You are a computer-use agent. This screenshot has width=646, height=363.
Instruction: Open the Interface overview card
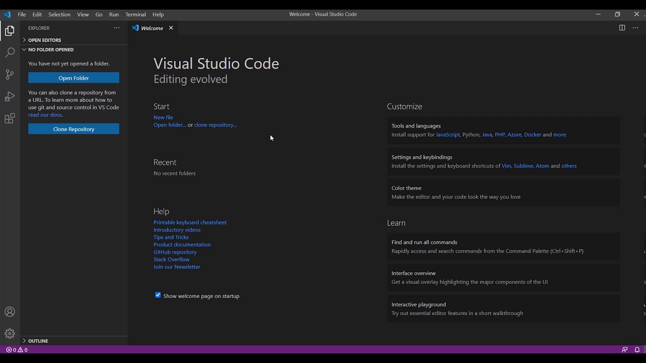pyautogui.click(x=504, y=277)
